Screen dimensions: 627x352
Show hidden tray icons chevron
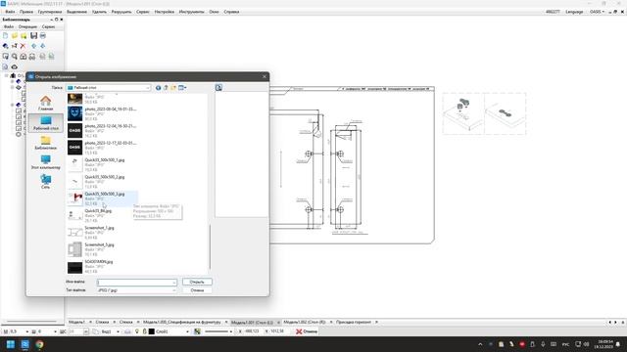click(480, 344)
